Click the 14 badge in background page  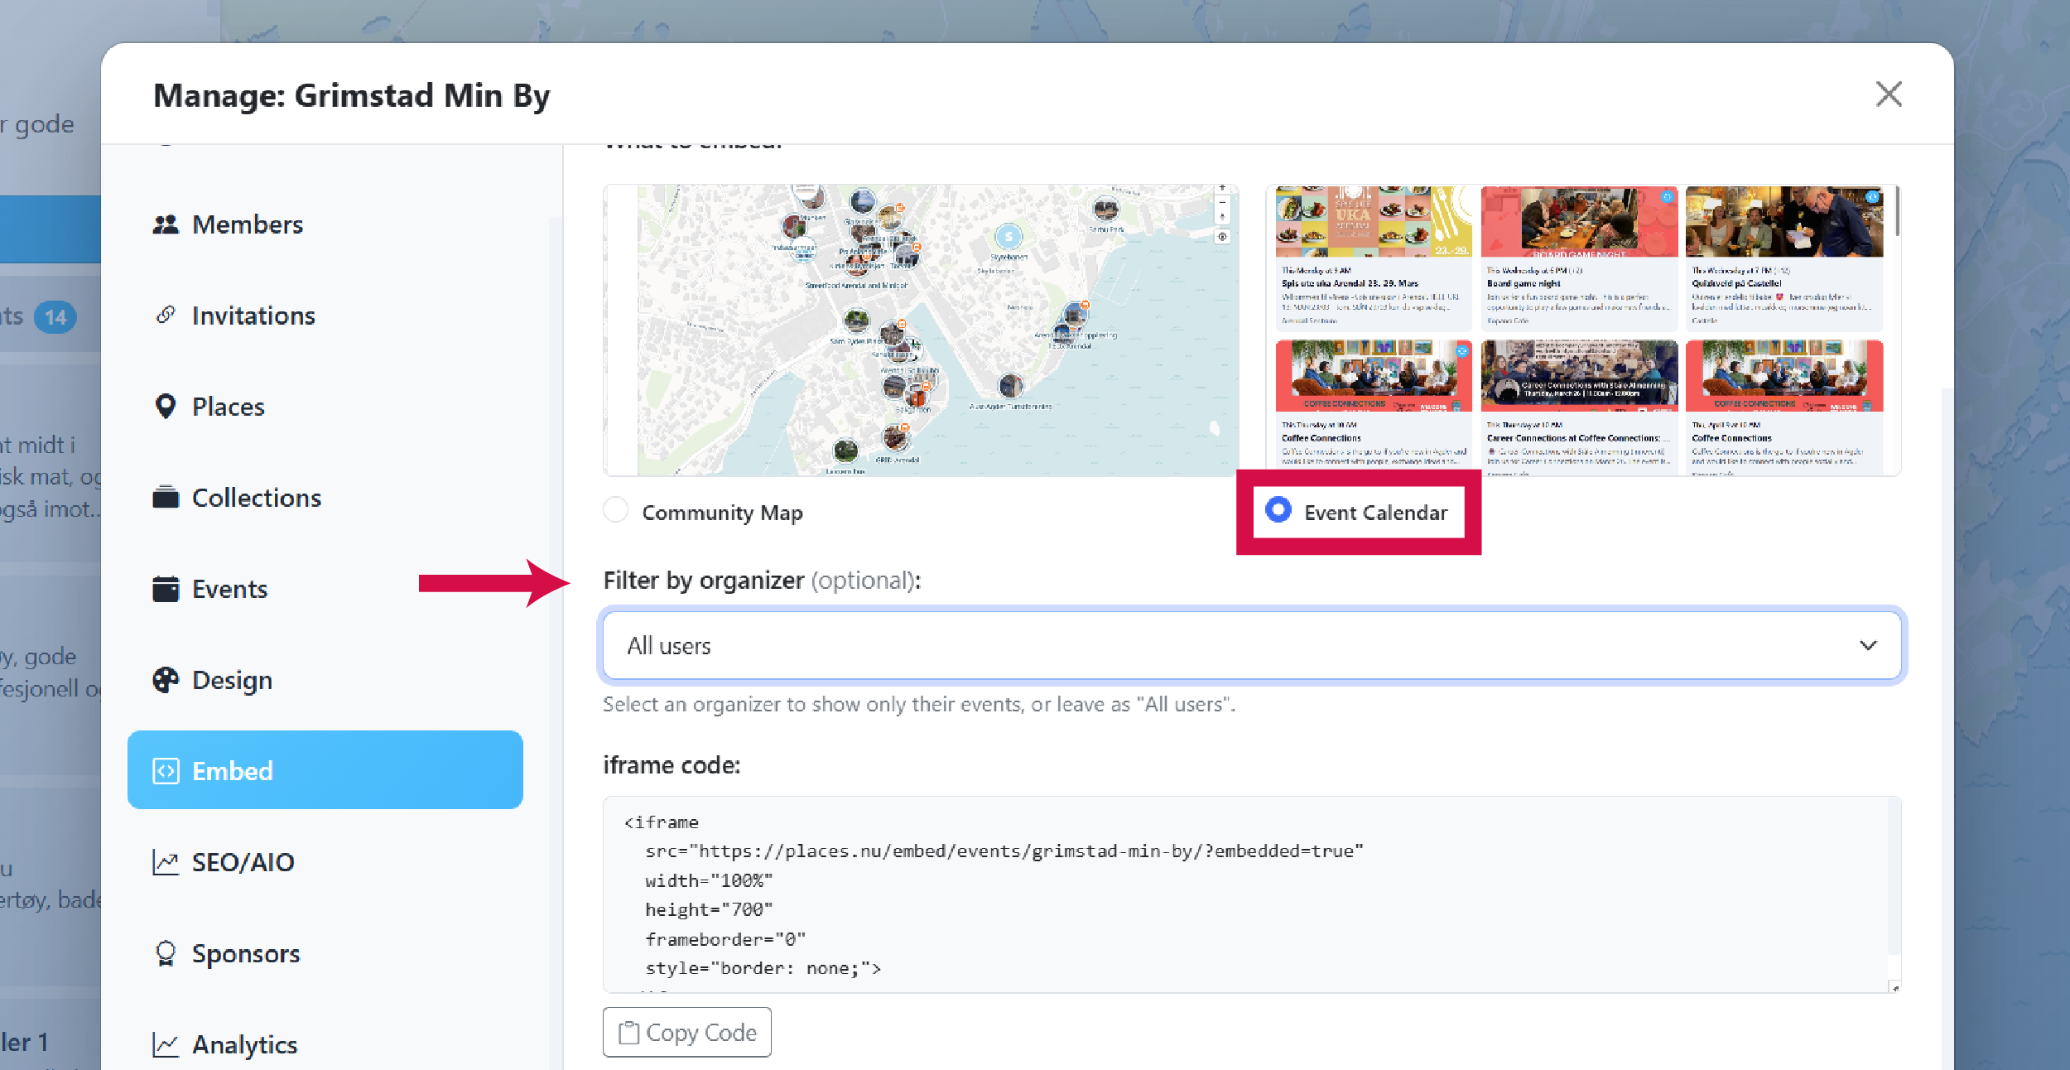pos(55,316)
